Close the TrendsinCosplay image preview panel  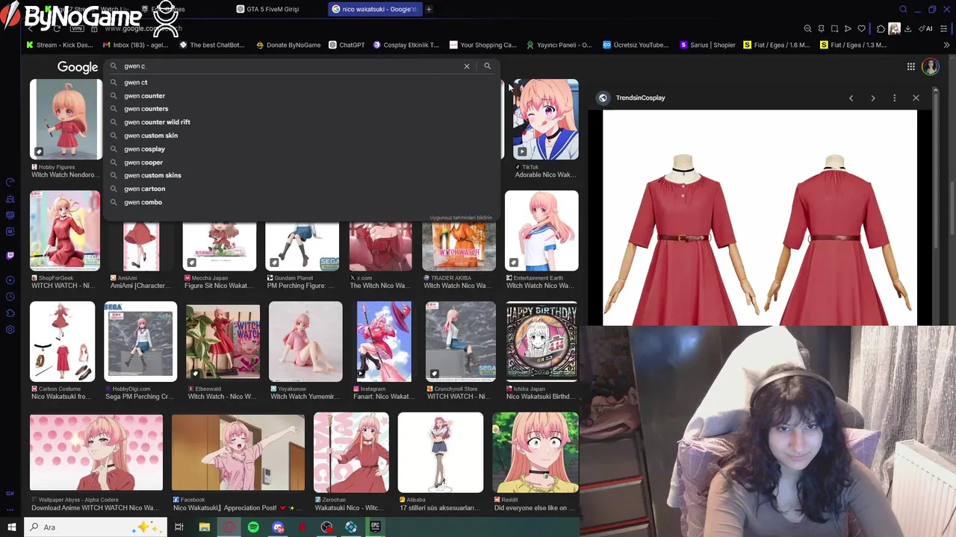[916, 98]
